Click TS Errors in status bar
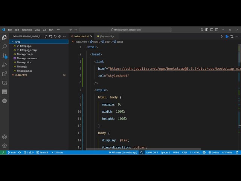This screenshot has width=241, height=181. click(x=57, y=152)
